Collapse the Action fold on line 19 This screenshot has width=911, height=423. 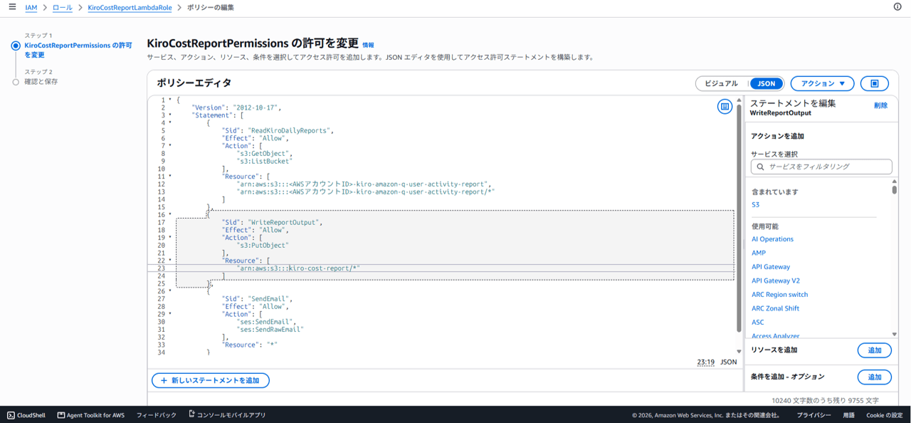(170, 238)
